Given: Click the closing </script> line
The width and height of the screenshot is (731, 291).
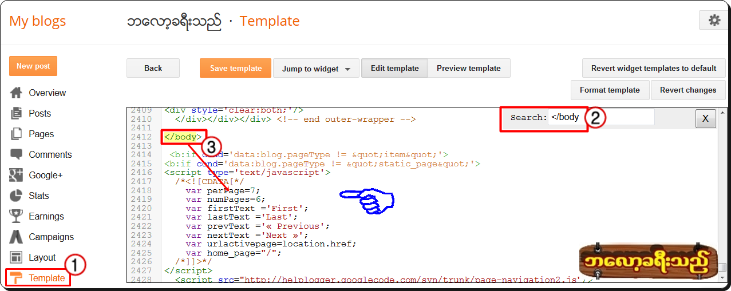Looking at the screenshot, I should [x=188, y=270].
